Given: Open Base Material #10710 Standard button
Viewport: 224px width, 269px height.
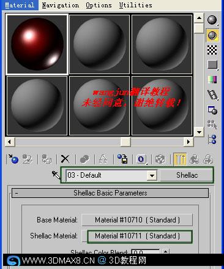Looking at the screenshot, I should (x=137, y=220).
